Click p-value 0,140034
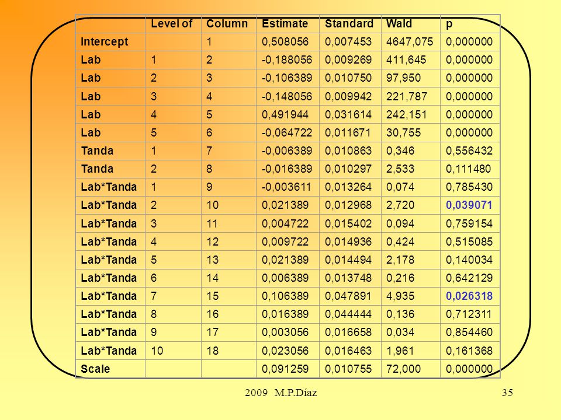This screenshot has height=420, width=561. (469, 260)
